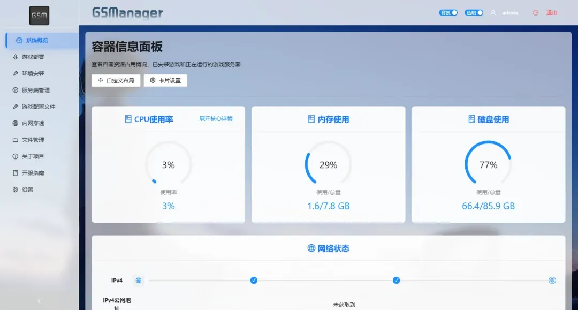
Task: Expand CPU details via 展开核心详情
Action: pos(215,119)
